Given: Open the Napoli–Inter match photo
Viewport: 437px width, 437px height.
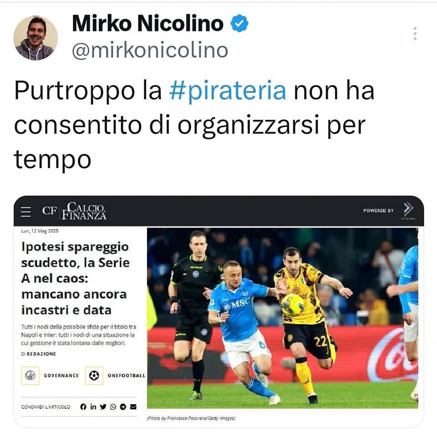Looking at the screenshot, I should point(283,318).
